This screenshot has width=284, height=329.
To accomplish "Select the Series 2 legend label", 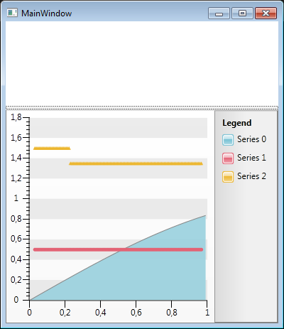I will pyautogui.click(x=251, y=176).
